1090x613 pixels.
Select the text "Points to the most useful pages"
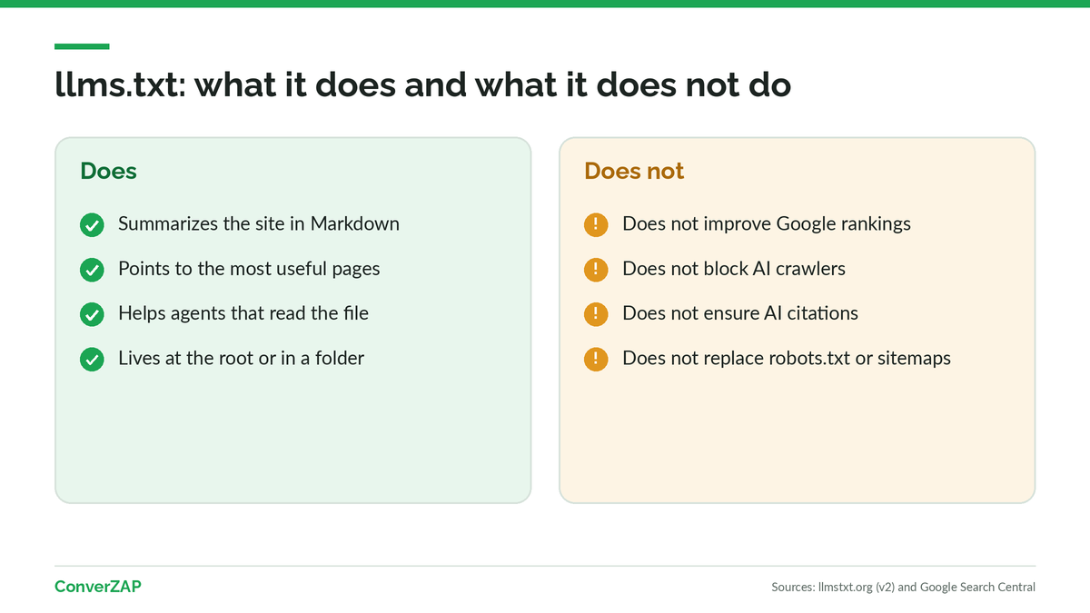(x=249, y=269)
